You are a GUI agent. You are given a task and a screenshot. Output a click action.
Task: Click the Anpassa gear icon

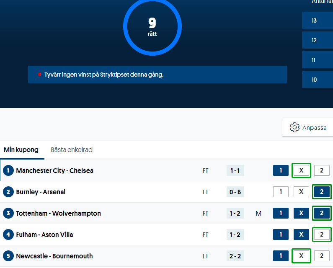click(x=294, y=127)
